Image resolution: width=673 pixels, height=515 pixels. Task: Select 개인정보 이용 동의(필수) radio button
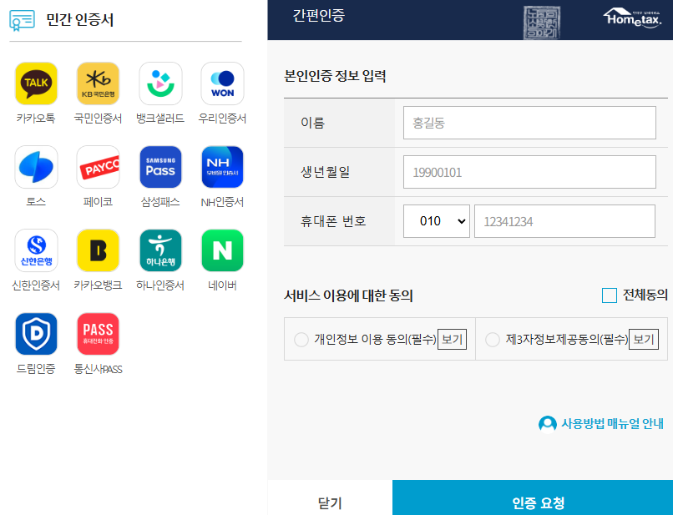(301, 340)
